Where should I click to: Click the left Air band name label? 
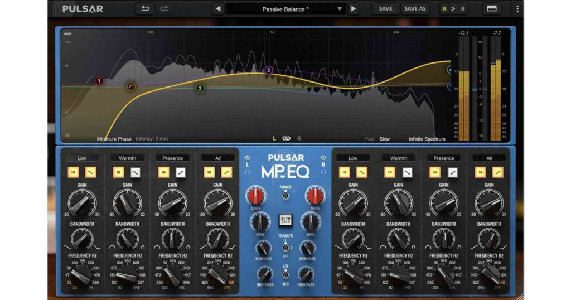(x=218, y=158)
